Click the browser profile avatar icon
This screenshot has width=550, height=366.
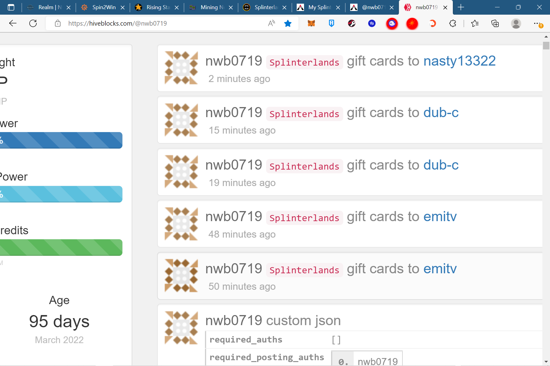tap(516, 23)
